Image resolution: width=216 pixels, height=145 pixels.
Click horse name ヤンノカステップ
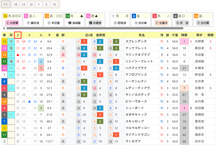(x=138, y=95)
